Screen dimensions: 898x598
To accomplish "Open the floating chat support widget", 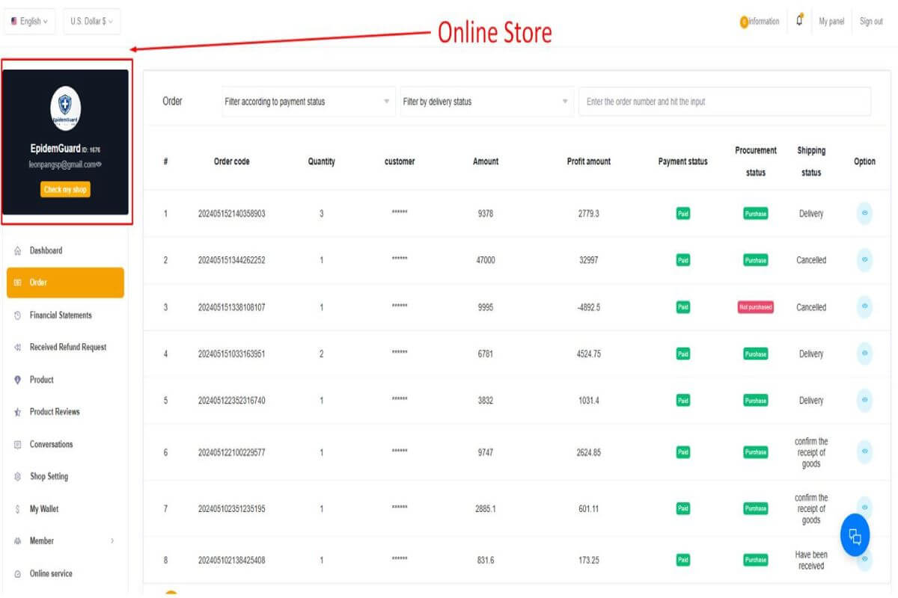I will (x=854, y=534).
